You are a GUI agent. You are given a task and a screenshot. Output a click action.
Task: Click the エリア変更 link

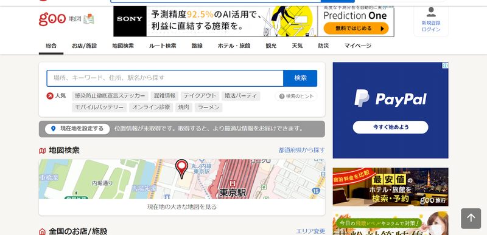click(x=310, y=231)
